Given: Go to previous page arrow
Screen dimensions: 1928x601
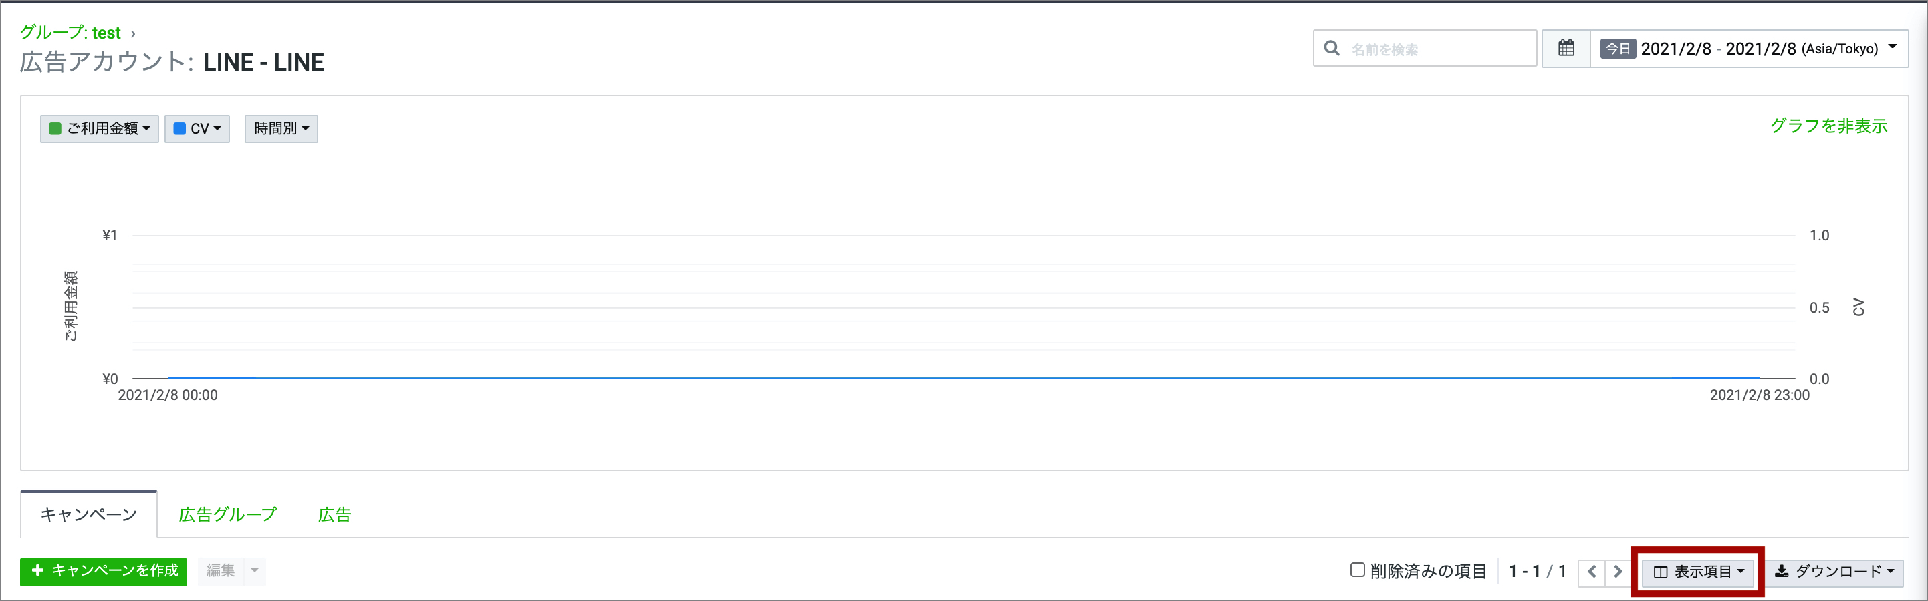Looking at the screenshot, I should 1592,572.
